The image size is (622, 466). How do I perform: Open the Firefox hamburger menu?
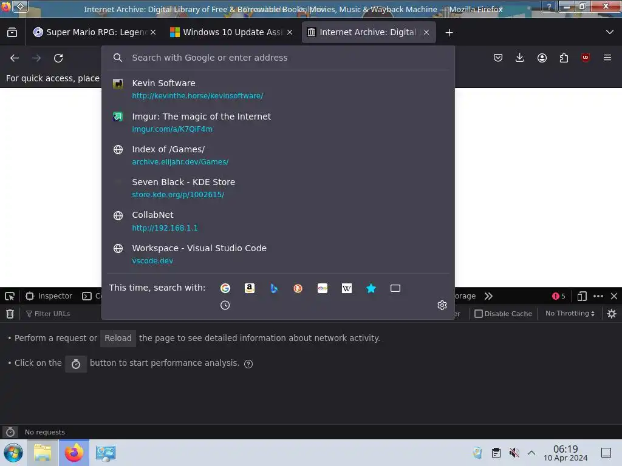[607, 58]
